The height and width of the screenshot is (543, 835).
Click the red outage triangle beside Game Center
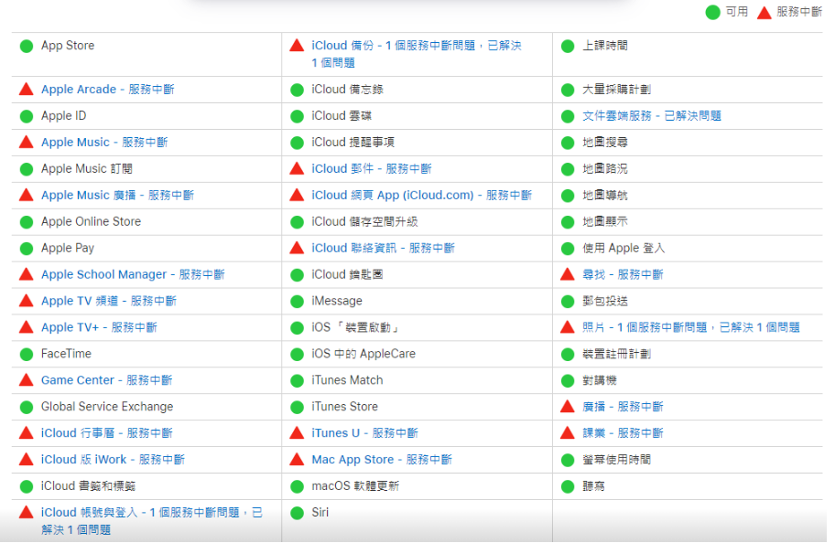pos(26,380)
